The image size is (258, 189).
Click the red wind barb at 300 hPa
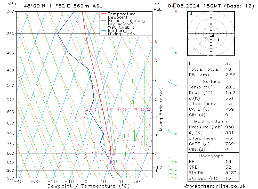[x=175, y=7]
